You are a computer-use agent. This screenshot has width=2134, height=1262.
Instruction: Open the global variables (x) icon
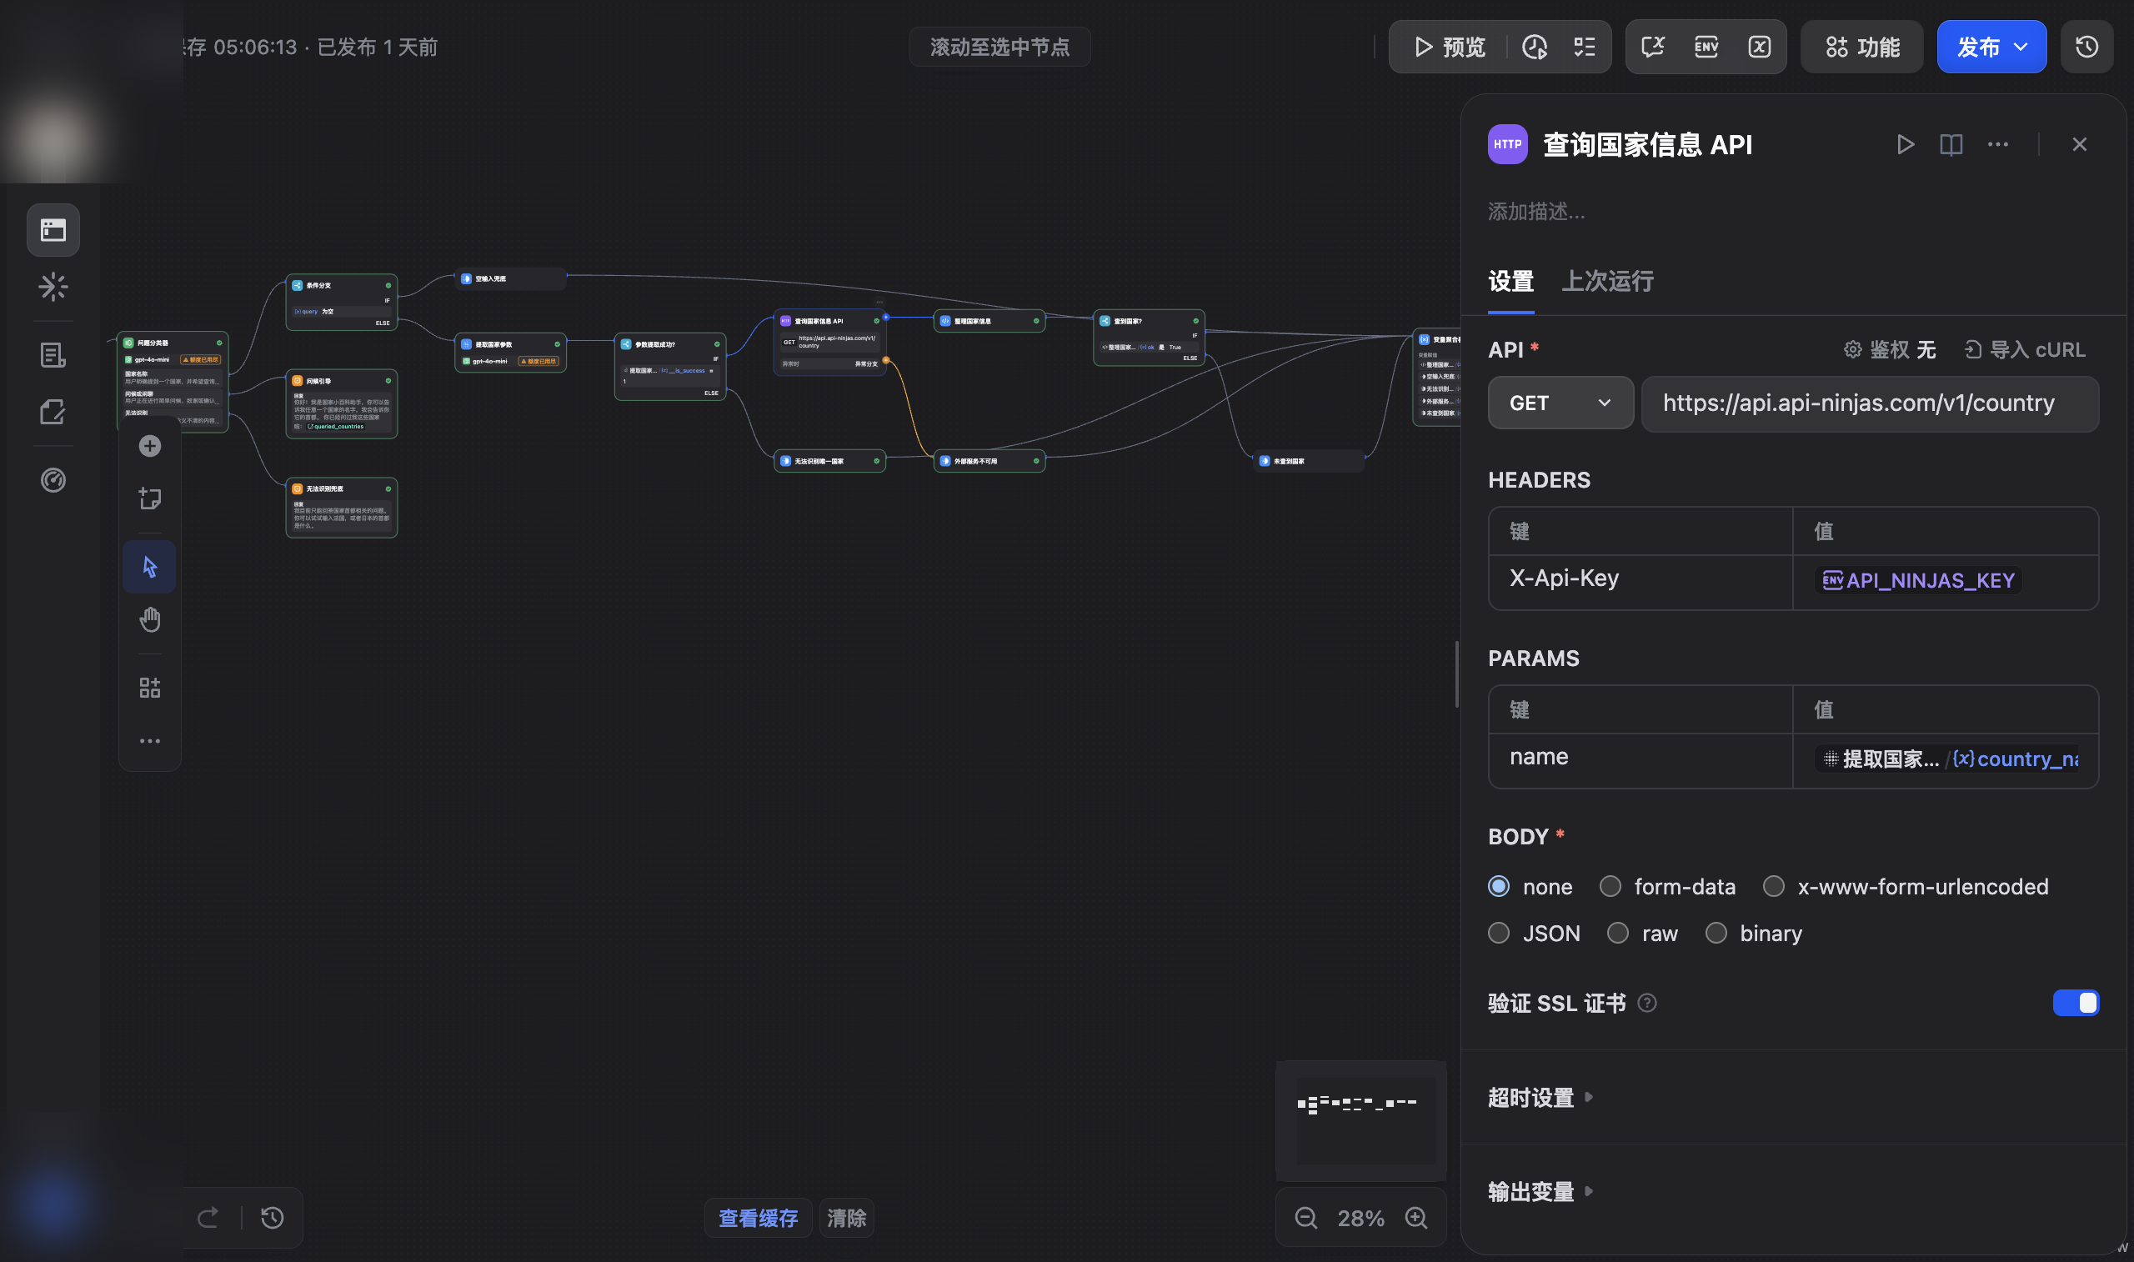[x=1760, y=47]
